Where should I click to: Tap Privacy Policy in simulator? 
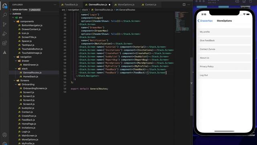pos(224,66)
